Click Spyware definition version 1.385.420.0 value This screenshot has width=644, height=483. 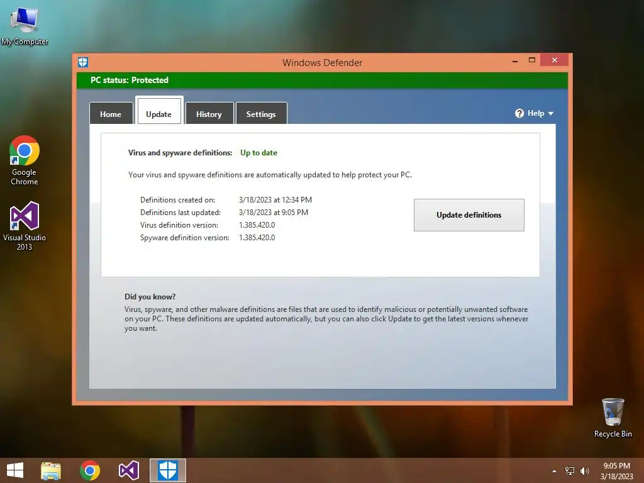(257, 237)
